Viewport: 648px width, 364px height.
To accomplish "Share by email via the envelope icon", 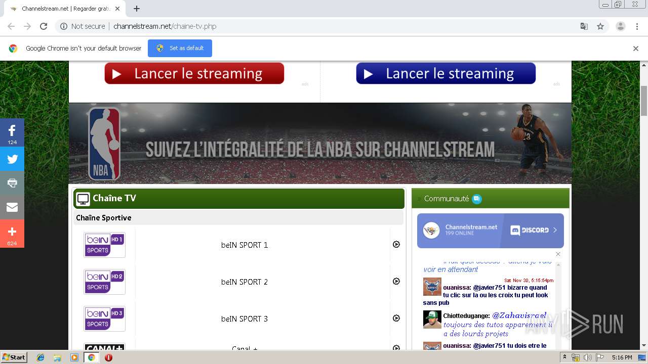I will (x=12, y=207).
